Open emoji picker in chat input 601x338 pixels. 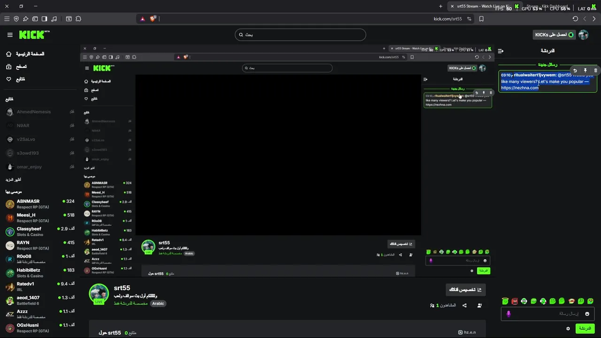coord(587,314)
